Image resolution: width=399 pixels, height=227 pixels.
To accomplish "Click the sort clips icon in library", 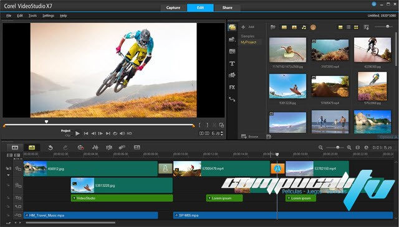I will coord(366,27).
